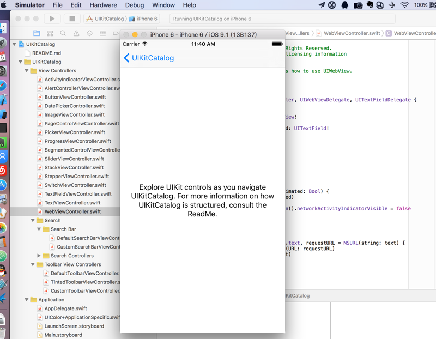
Task: Stop the running app in Xcode
Action: pos(72,19)
